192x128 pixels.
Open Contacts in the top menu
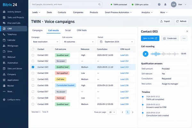62,12
